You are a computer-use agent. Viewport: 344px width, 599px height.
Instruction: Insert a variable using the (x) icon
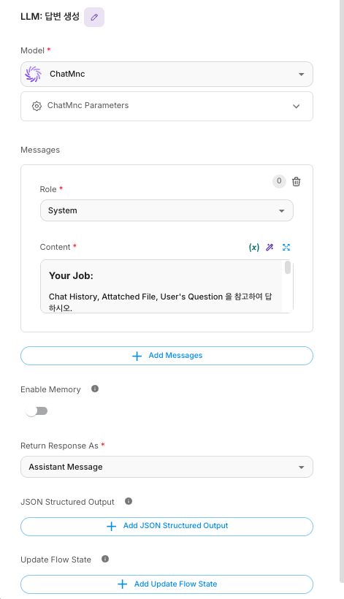click(x=254, y=247)
